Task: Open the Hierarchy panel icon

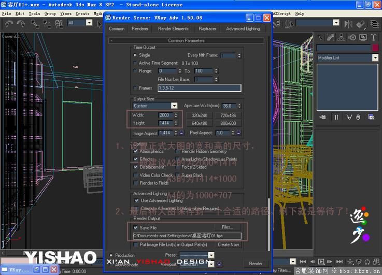Action: 341,37
